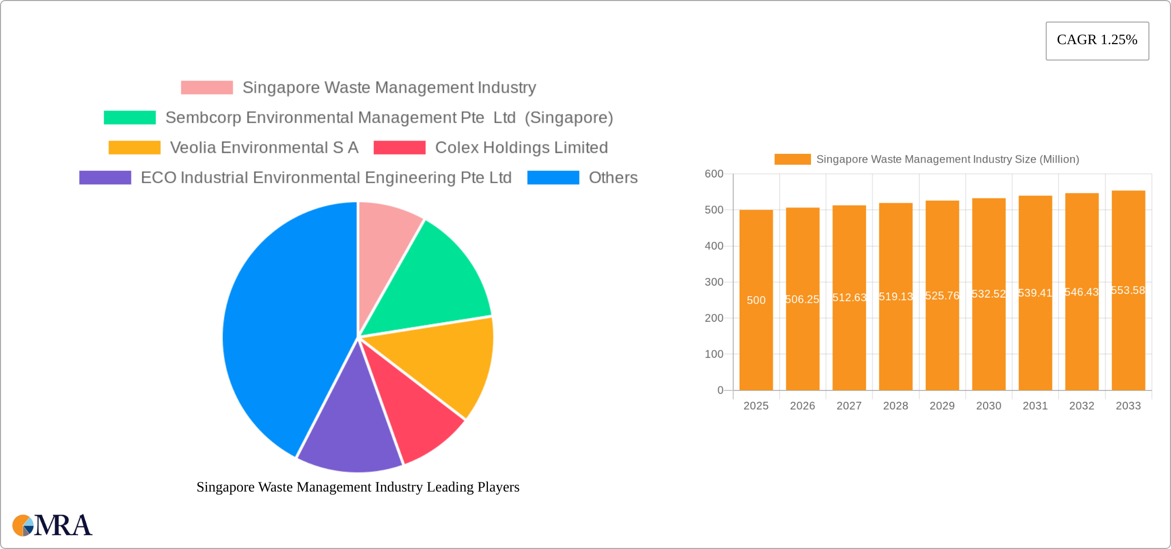Click the 2029 axis label
This screenshot has width=1171, height=549.
pos(941,405)
